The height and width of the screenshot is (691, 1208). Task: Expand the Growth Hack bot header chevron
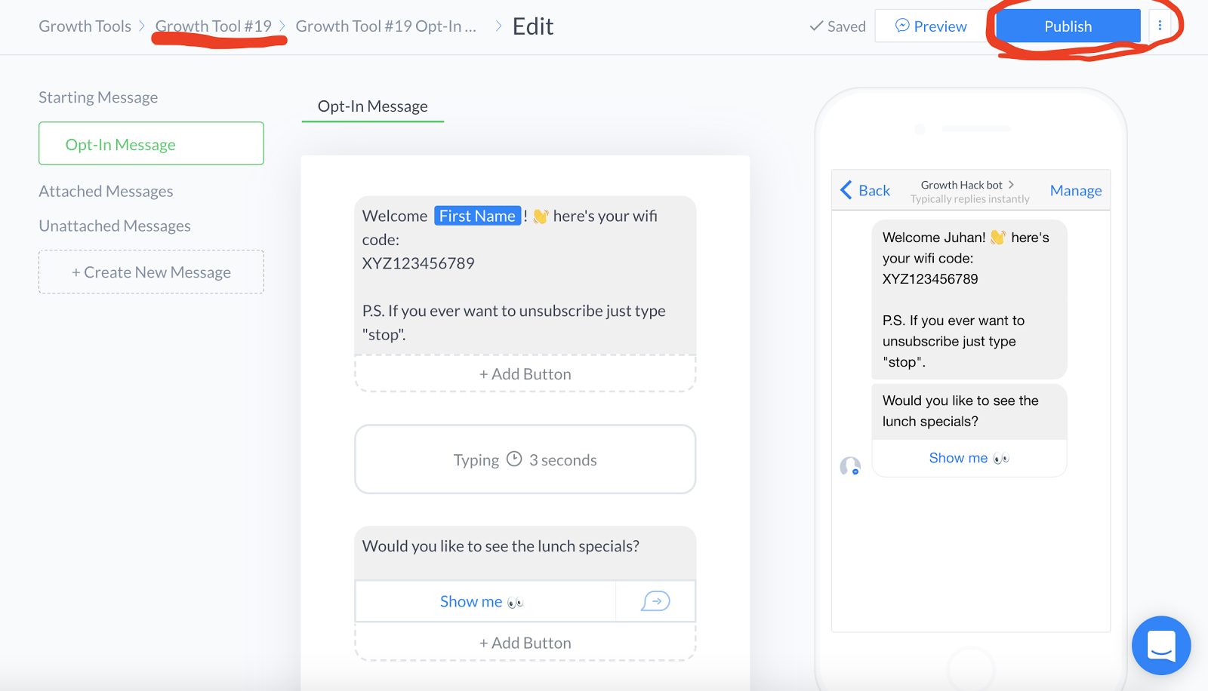point(1012,184)
